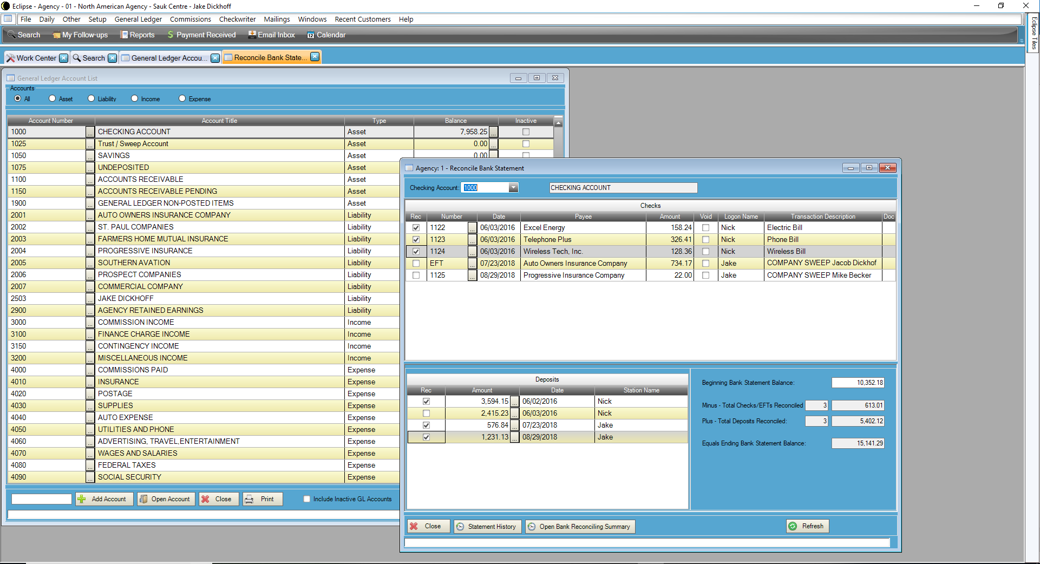The height and width of the screenshot is (564, 1040).
Task: Select the Liability radio button
Action: pos(91,99)
